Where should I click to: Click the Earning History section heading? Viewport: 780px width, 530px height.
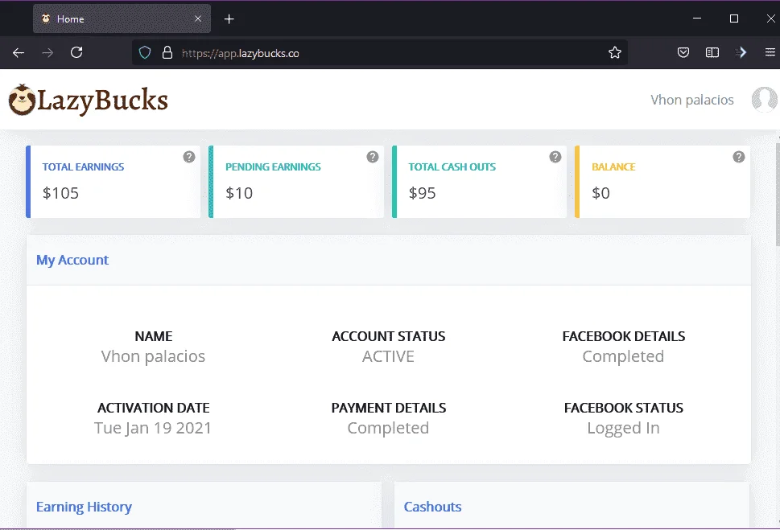point(84,507)
